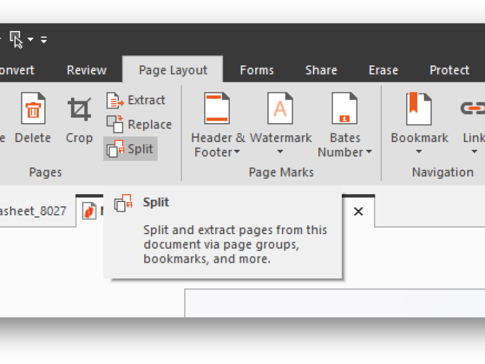Switch to the asheet_8027 document tab
The height and width of the screenshot is (364, 485).
tap(33, 212)
